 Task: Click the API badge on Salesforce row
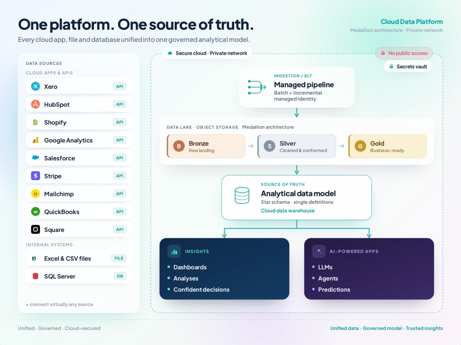[x=119, y=158]
